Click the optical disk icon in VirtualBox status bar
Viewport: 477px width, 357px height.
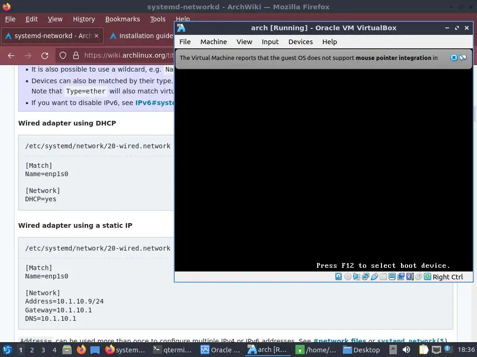[x=348, y=277]
